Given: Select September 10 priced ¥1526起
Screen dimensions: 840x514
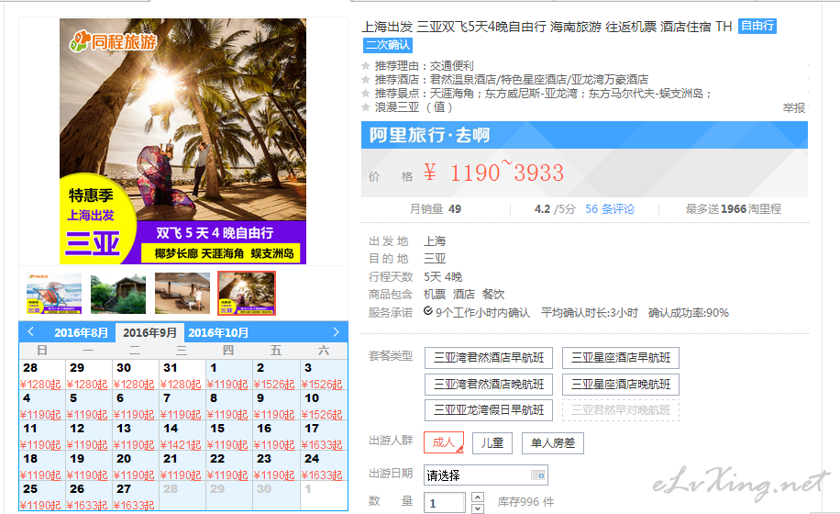Looking at the screenshot, I should tap(323, 406).
